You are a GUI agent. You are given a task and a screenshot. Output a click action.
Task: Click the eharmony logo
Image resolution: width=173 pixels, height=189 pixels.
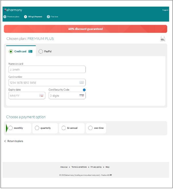pyautogui.click(x=13, y=10)
